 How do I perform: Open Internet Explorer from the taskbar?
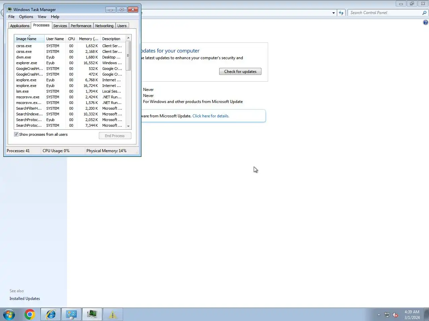point(51,314)
